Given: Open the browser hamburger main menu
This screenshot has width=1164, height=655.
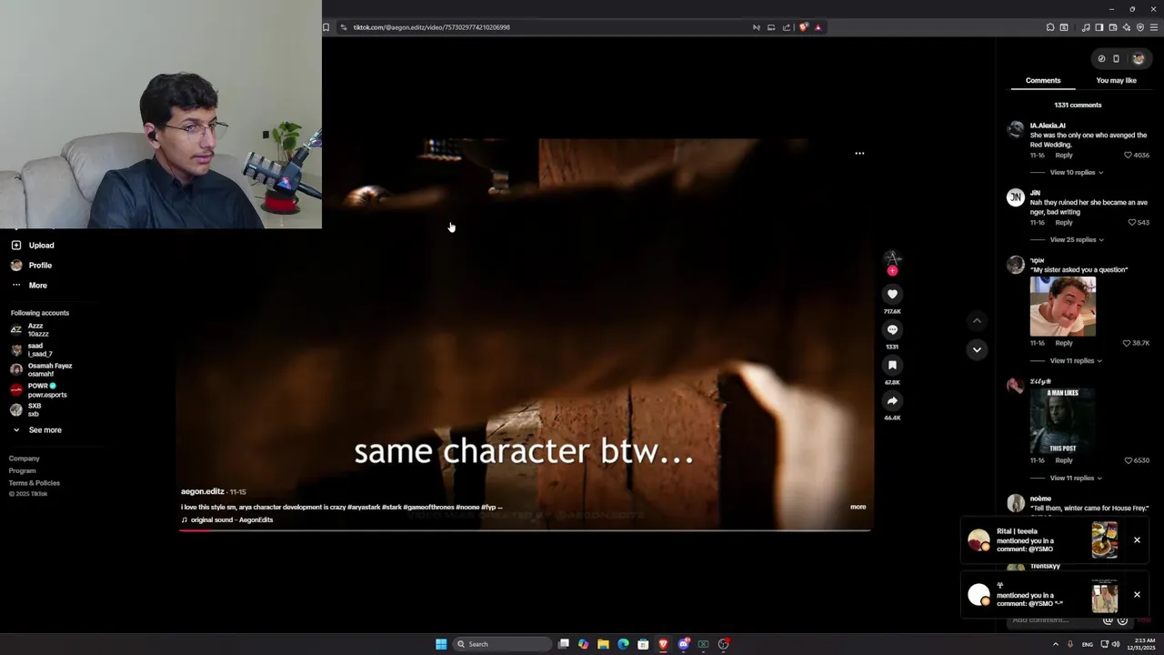Looking at the screenshot, I should (1154, 27).
